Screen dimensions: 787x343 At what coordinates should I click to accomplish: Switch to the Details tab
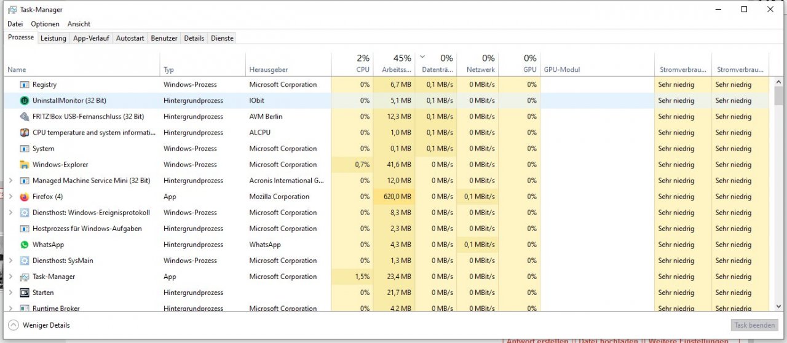(x=194, y=38)
